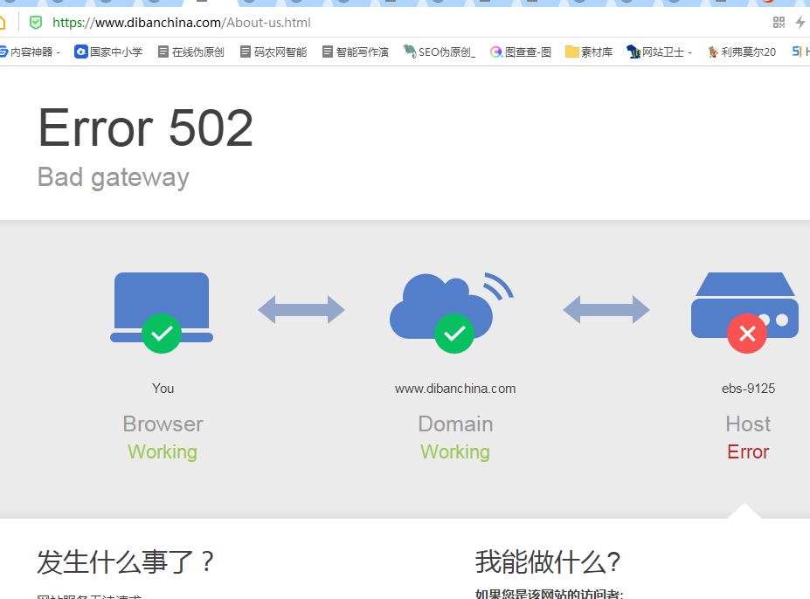
Task: Click the arrow between Browser and Domain
Action: (301, 309)
